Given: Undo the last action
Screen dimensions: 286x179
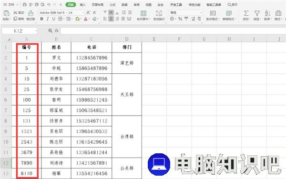Looking at the screenshot, I should pyautogui.click(x=49, y=5).
